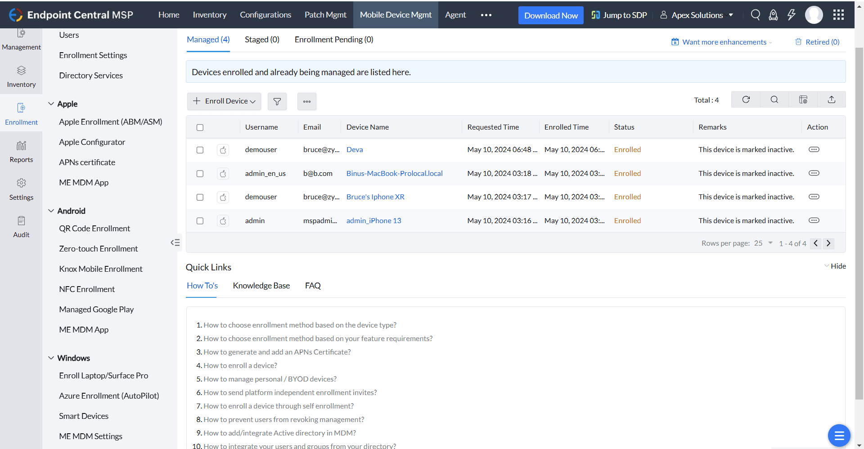Export the device list
This screenshot has width=864, height=449.
(831, 99)
